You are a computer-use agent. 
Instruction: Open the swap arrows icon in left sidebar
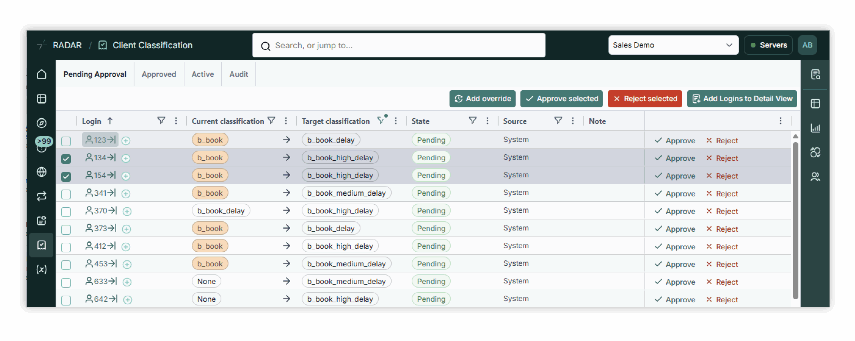[x=41, y=196]
